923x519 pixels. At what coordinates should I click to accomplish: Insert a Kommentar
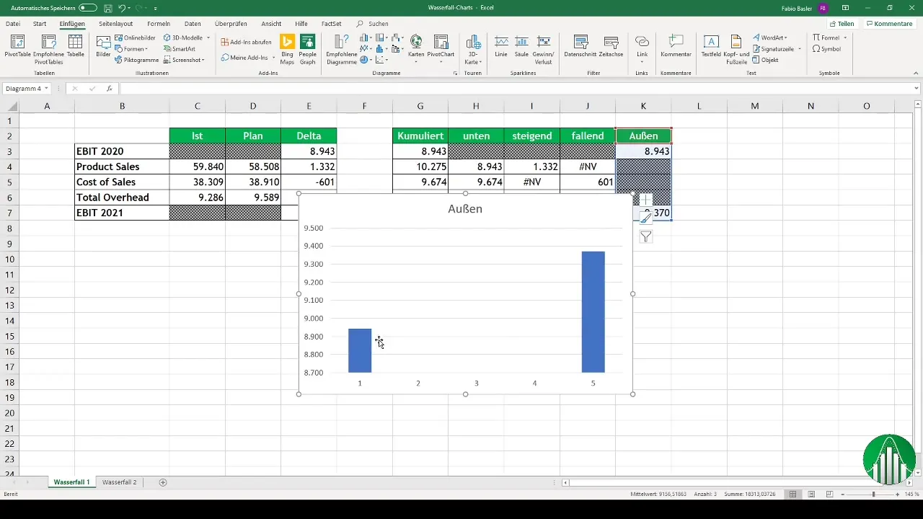point(676,45)
